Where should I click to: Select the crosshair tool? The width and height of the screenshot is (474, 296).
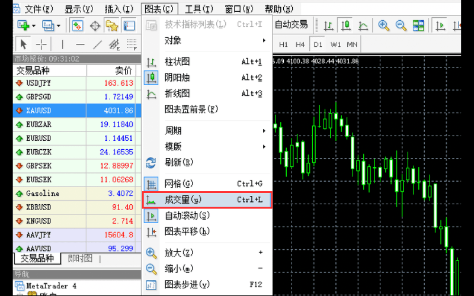point(41,45)
